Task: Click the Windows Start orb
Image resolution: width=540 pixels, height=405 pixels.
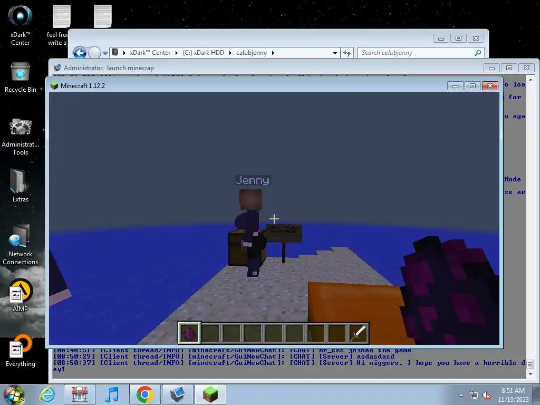Action: (14, 395)
